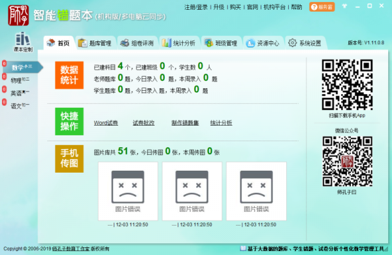Select the 物理 subject in sidebar
The width and height of the screenshot is (392, 255).
tap(20, 80)
